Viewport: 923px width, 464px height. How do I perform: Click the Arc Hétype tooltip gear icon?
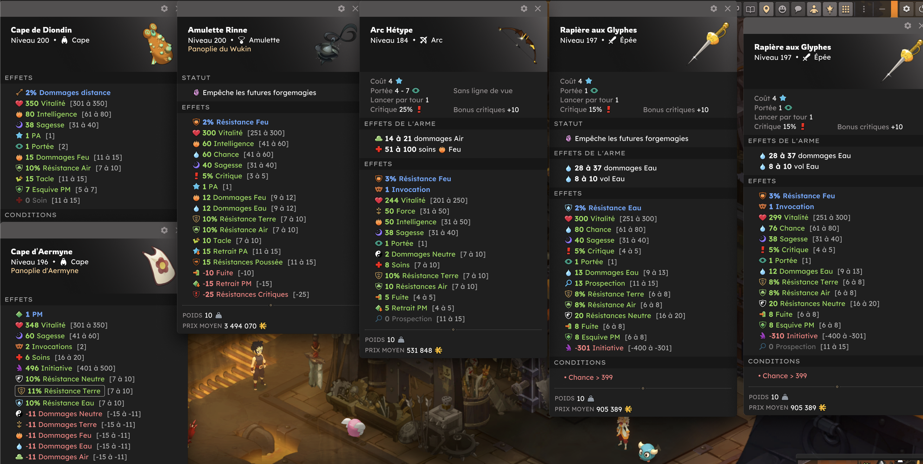point(524,8)
